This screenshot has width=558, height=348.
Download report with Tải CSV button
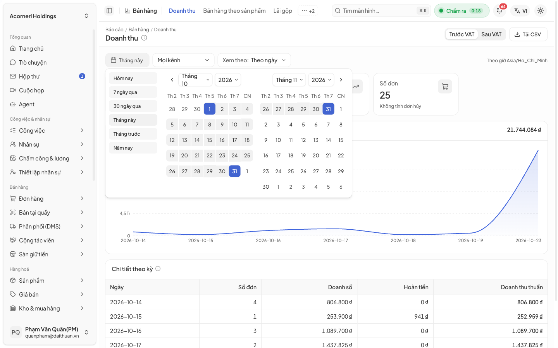click(x=528, y=34)
